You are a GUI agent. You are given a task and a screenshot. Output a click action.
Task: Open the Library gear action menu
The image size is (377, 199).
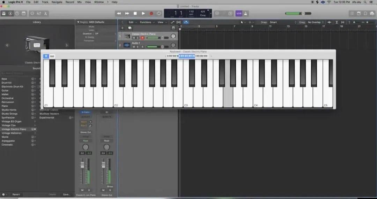[x=4, y=194]
